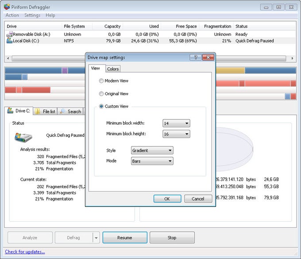Open the Mode dropdown set to Bars
This screenshot has height=259, width=301.
pyautogui.click(x=152, y=161)
